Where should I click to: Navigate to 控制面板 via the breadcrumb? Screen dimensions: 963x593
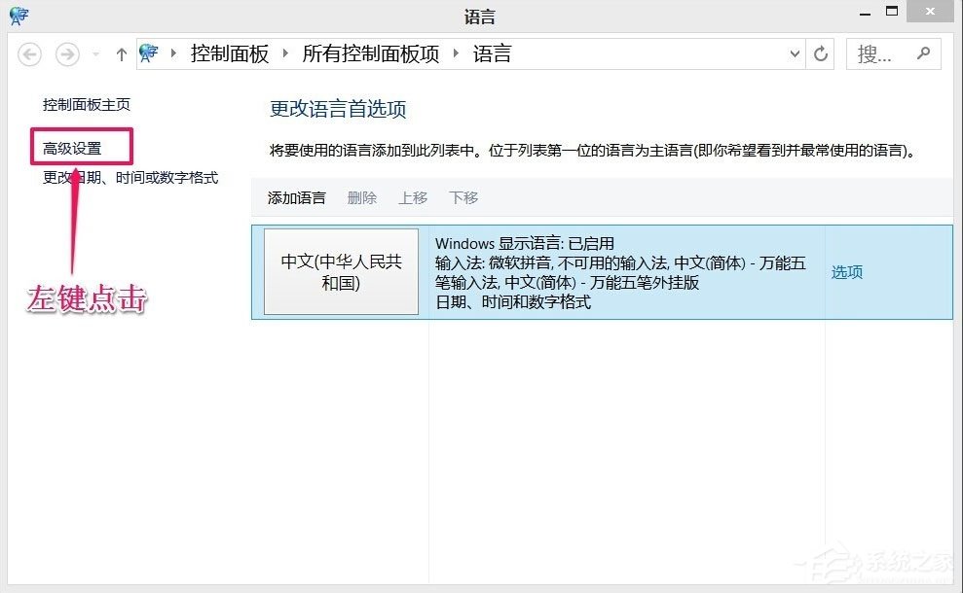point(230,53)
